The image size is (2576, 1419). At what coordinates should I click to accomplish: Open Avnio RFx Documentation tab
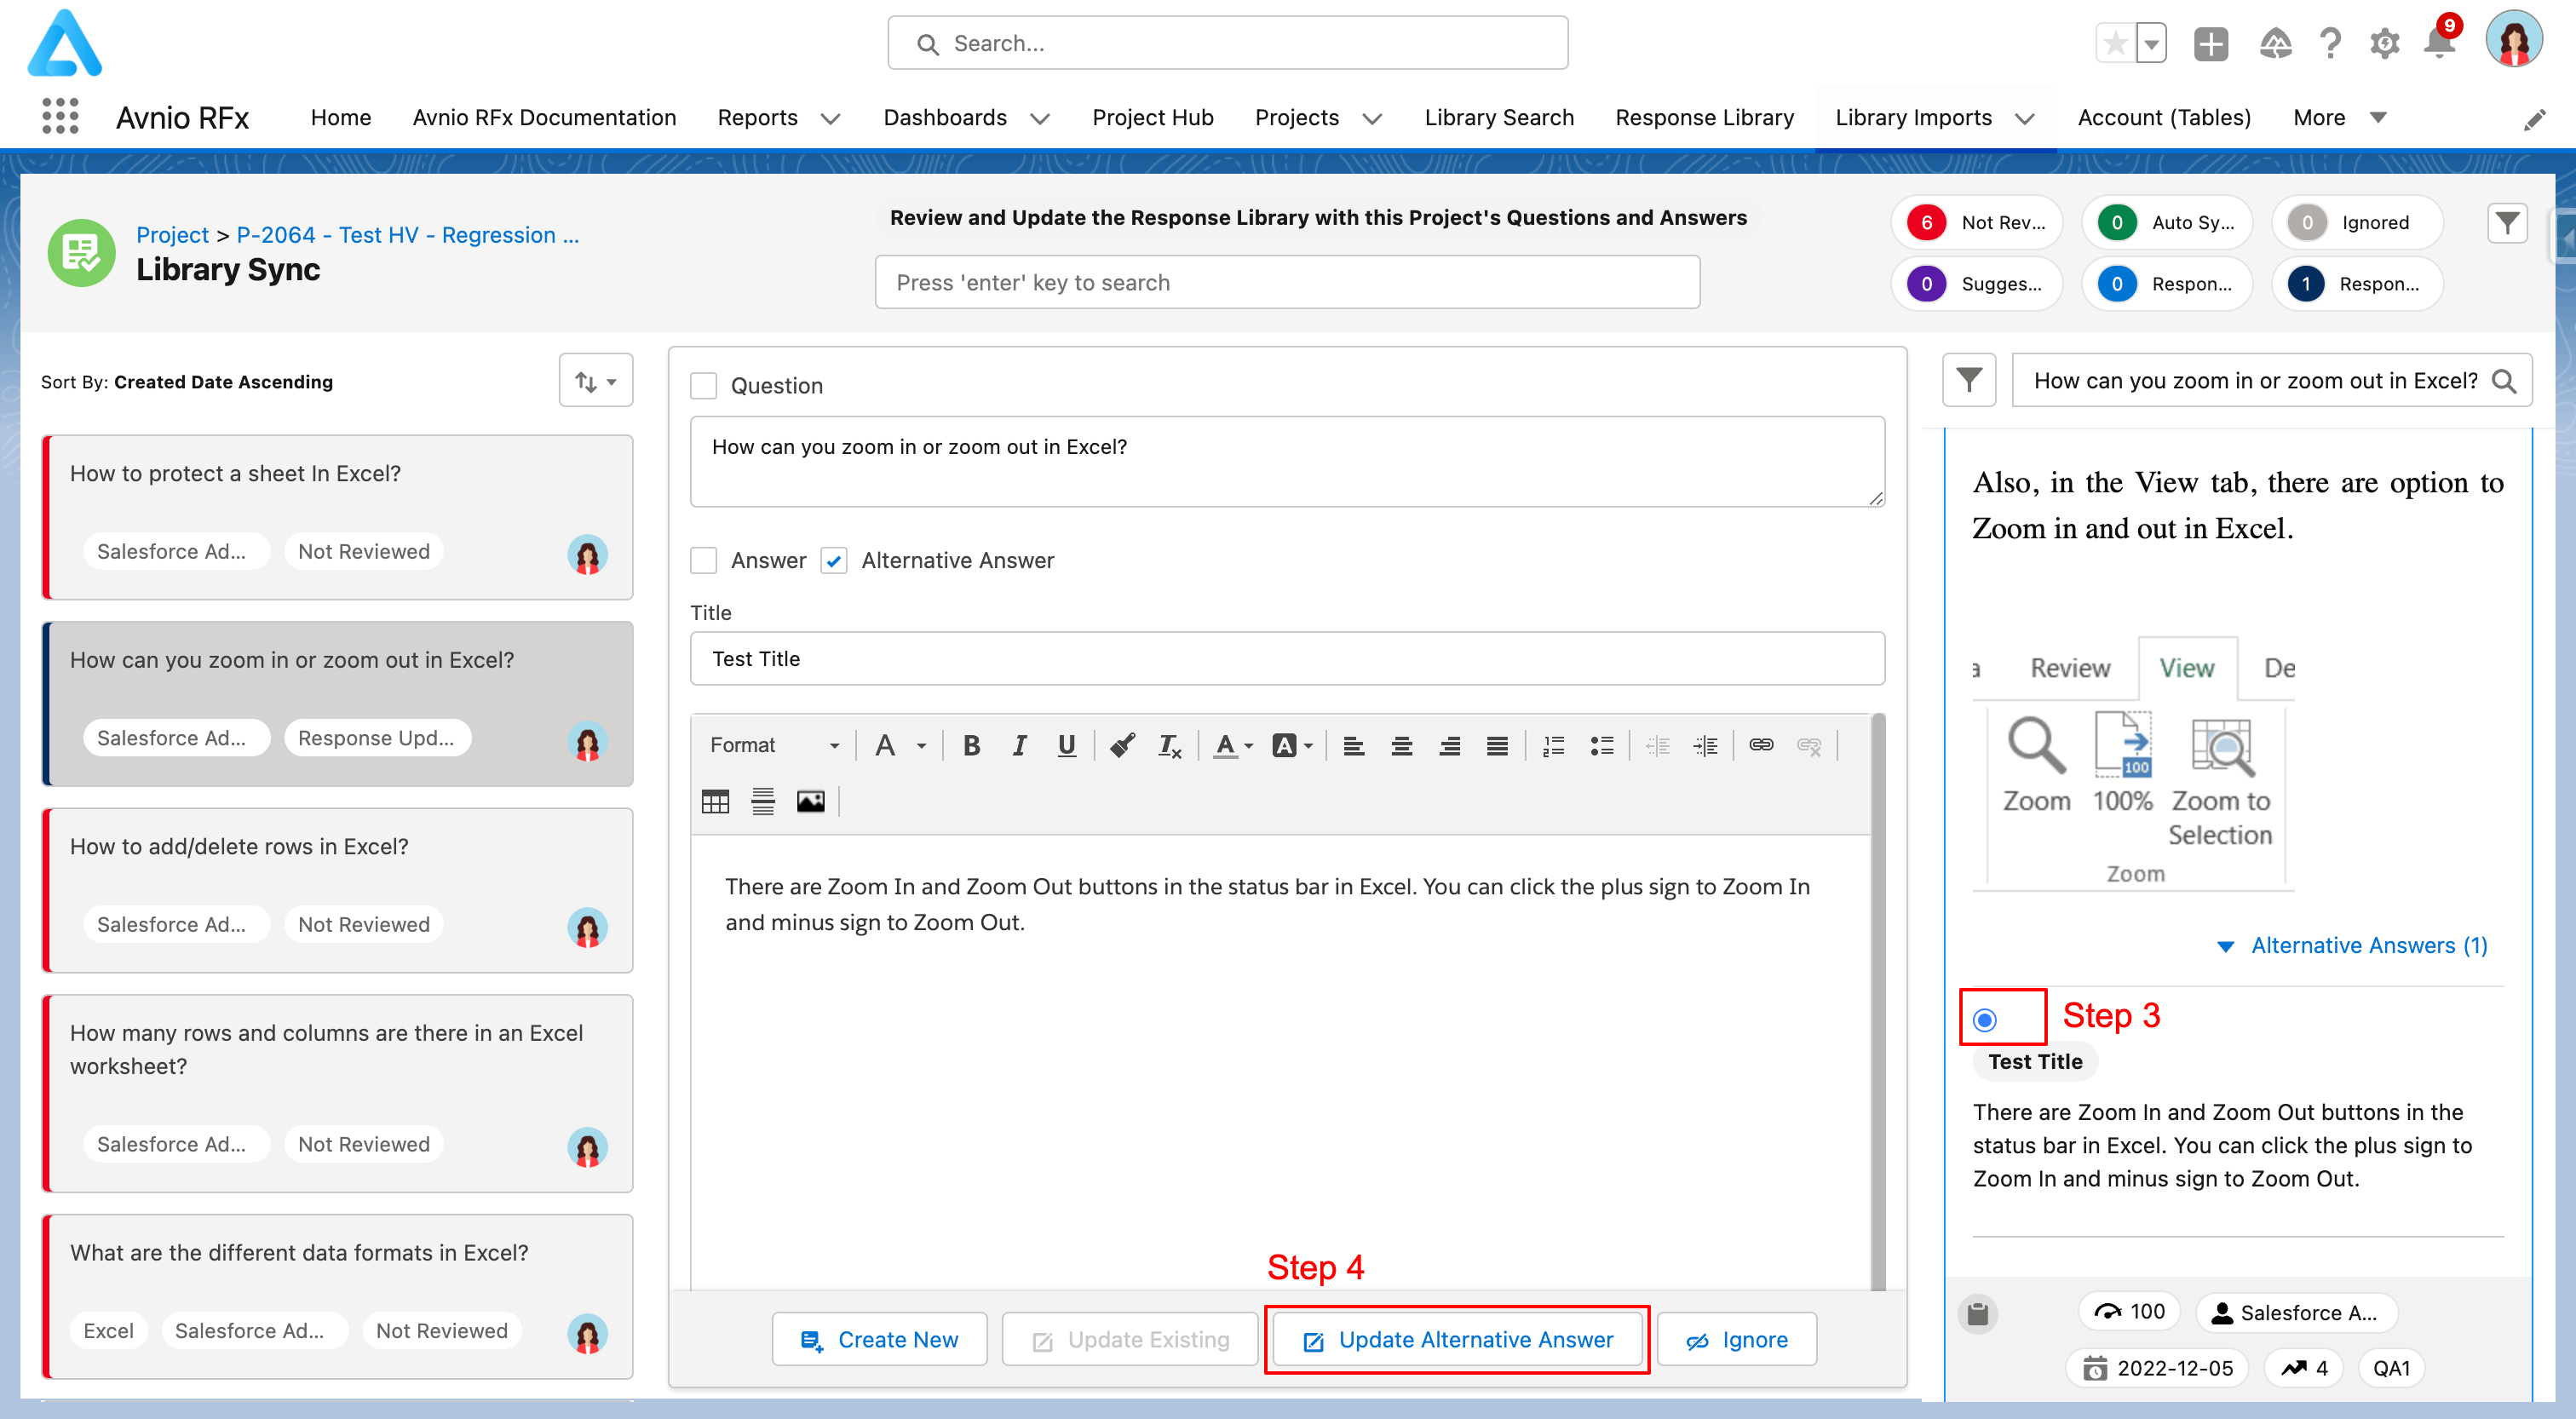pos(544,117)
